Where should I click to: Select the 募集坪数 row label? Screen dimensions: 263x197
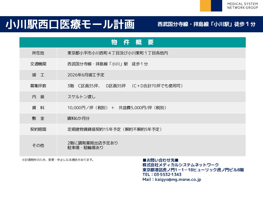click(38, 86)
